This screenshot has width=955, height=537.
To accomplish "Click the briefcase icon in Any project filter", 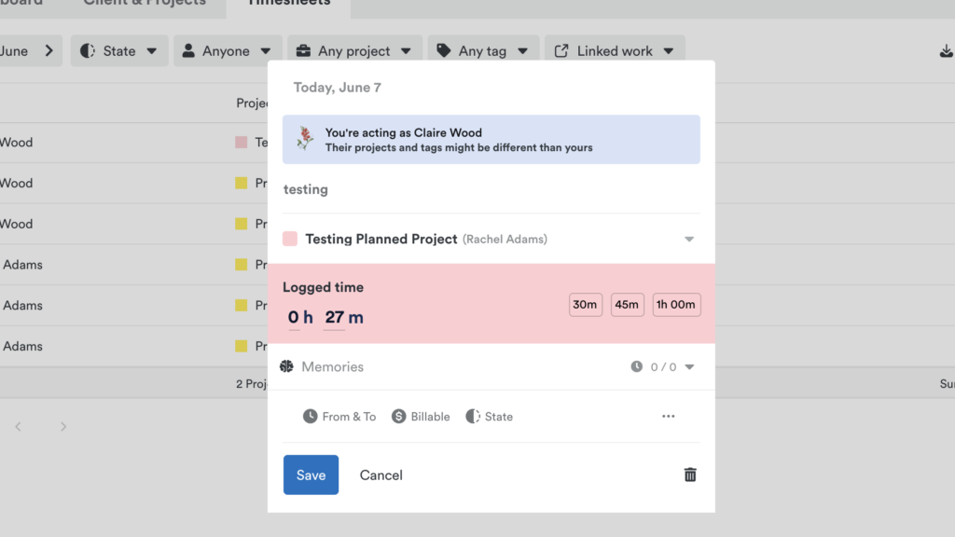I will [303, 51].
